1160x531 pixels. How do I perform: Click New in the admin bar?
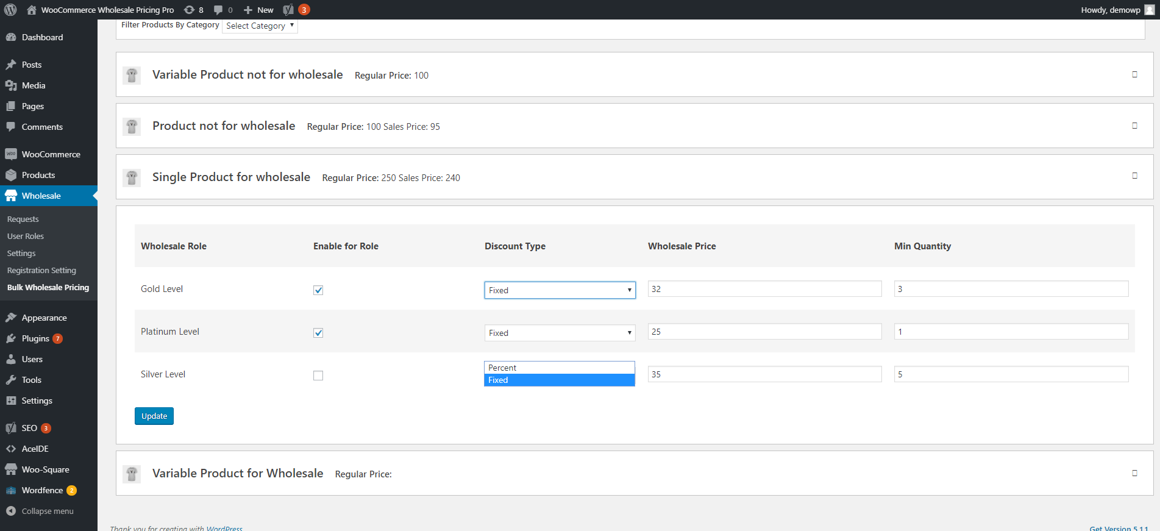(259, 10)
